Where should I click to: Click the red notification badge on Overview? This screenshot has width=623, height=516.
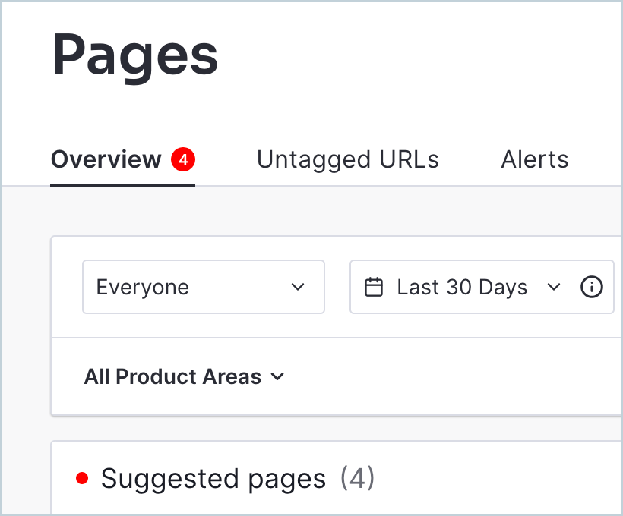(183, 159)
